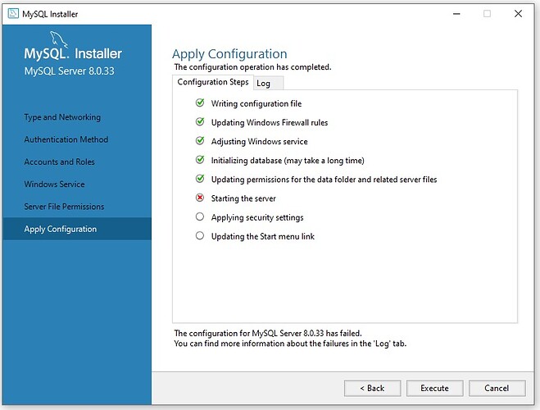
Task: Click green check beside Updating permissions step
Action: (200, 179)
